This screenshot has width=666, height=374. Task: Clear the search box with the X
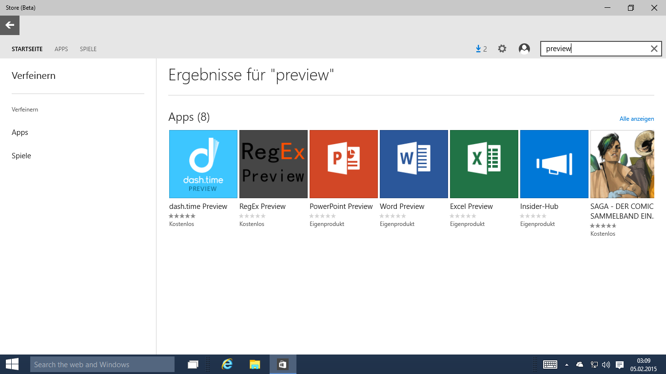pos(654,49)
